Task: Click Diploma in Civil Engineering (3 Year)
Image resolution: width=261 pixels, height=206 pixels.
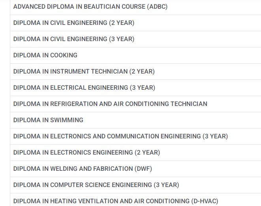Action: tap(74, 39)
